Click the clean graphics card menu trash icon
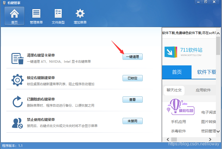Viewport: 222px width, 149px height. (17, 58)
